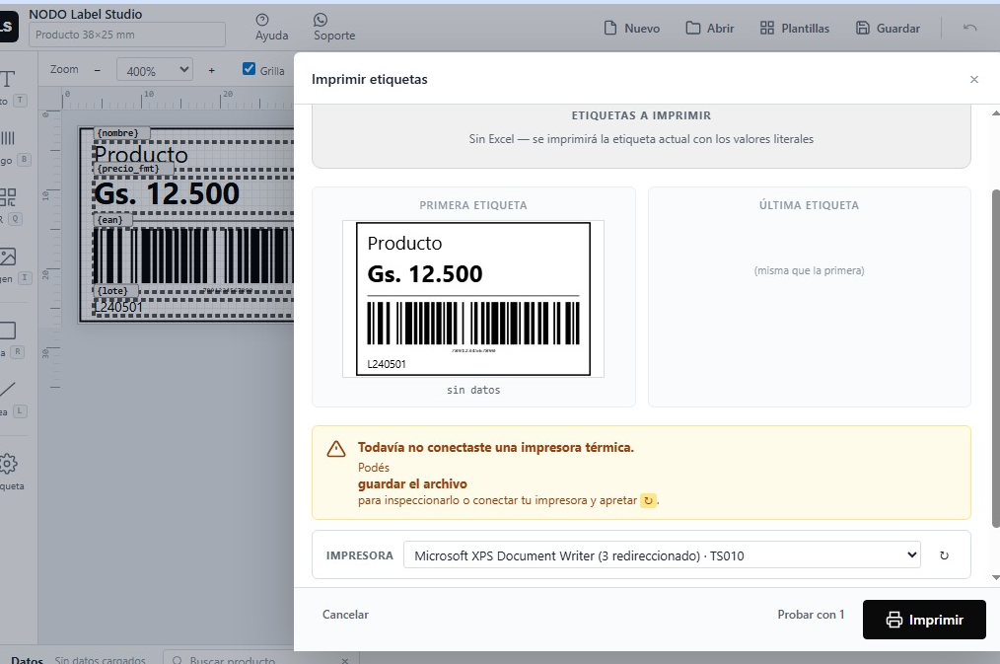Cancel the print dialog
The width and height of the screenshot is (1000, 664).
(345, 615)
